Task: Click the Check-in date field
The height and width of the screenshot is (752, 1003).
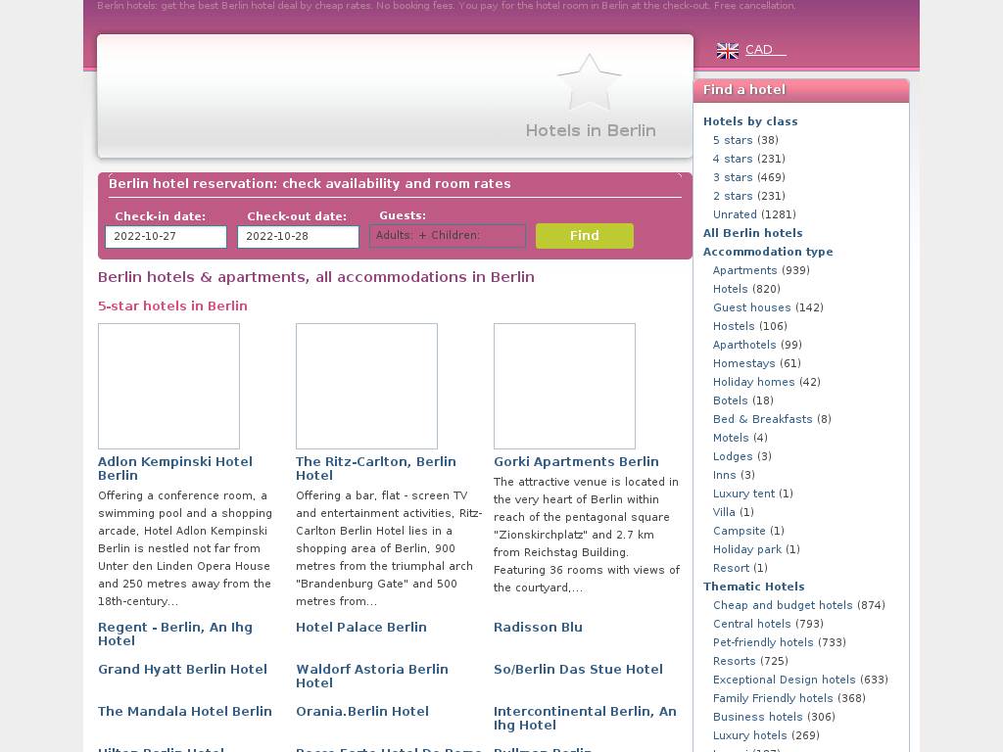Action: [x=166, y=237]
